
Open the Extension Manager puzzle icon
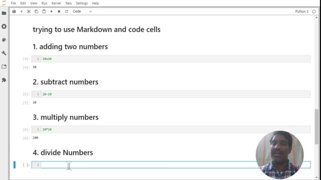click(4, 80)
